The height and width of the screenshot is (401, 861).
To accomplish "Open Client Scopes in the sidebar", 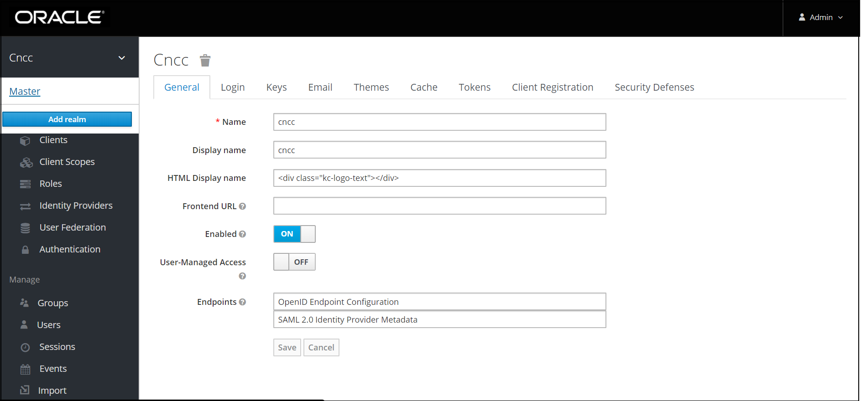I will 67,162.
